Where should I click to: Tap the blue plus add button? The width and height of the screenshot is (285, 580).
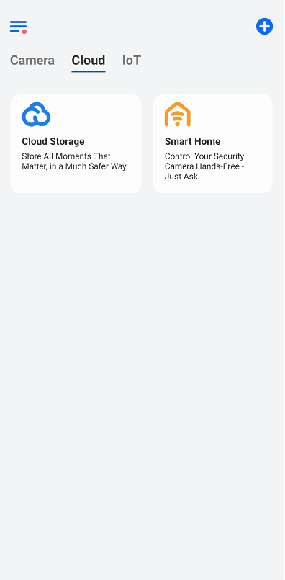click(264, 27)
